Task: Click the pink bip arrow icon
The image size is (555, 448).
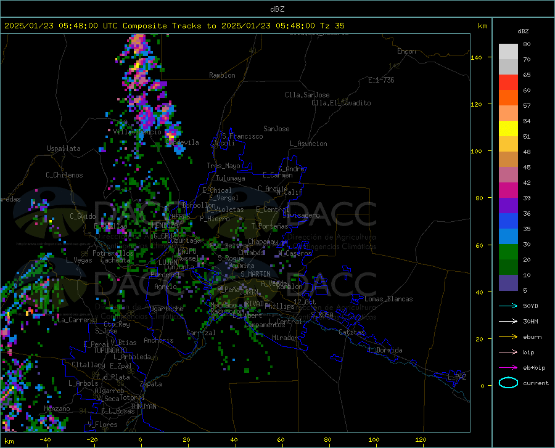Action: (508, 352)
